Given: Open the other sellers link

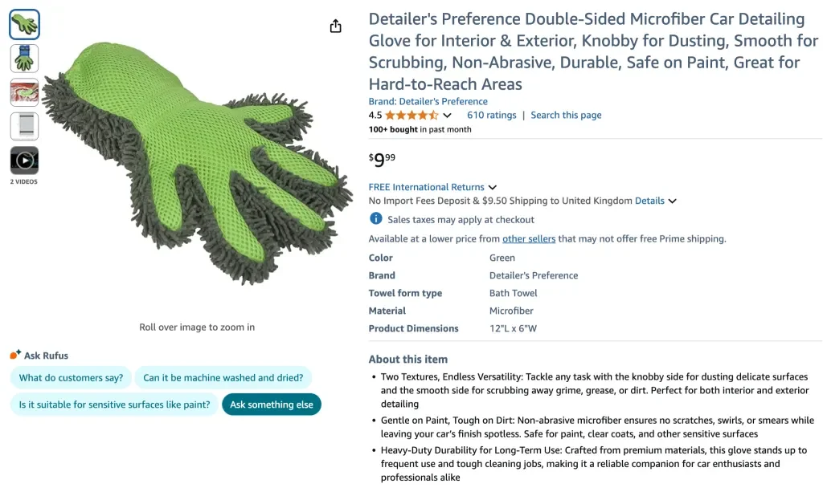Looking at the screenshot, I should coord(529,238).
